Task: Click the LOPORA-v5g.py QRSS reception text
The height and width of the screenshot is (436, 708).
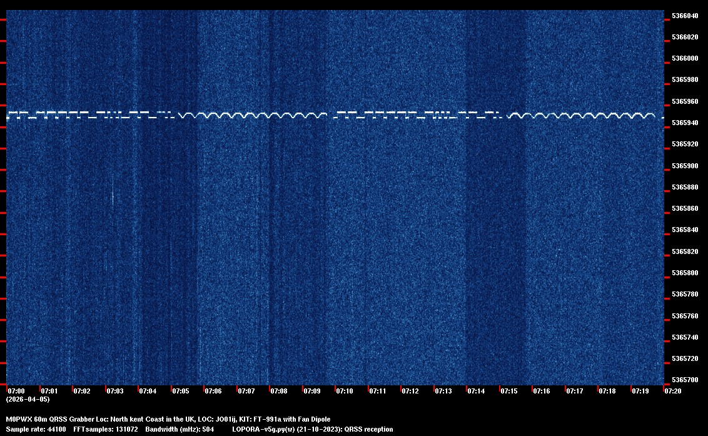Action: 312,429
